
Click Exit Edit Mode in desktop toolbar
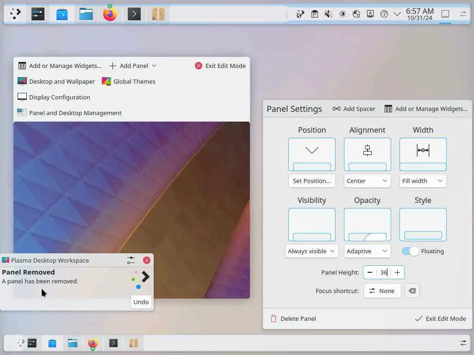(x=220, y=66)
